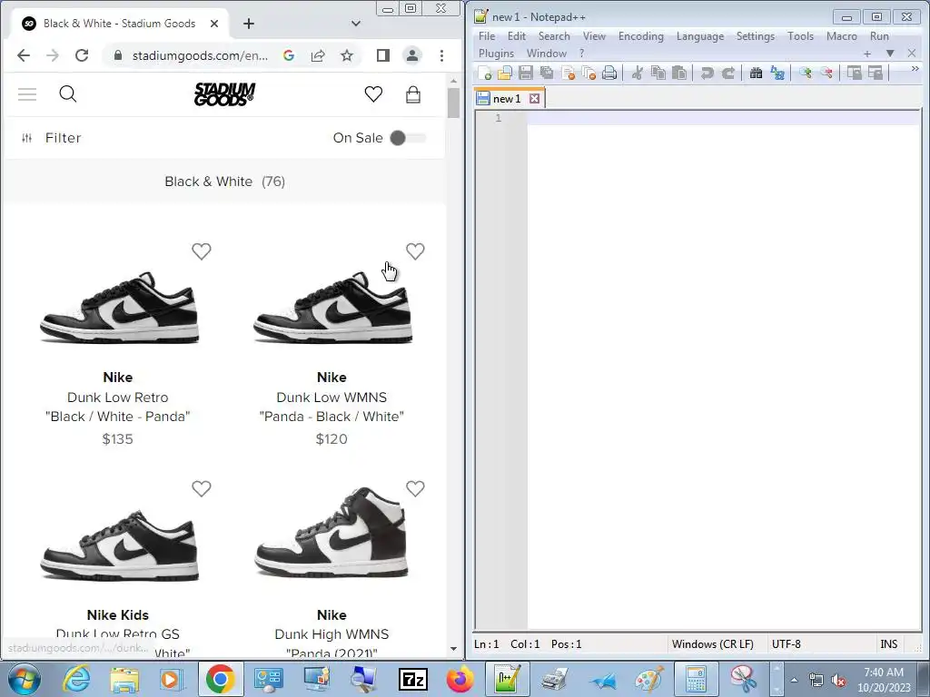Open Dunk Low WMNS $120 product image
Screen dimensions: 930x697
coord(332,307)
